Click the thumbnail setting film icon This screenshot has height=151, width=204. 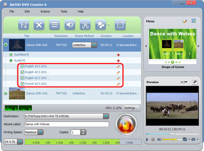[185, 139]
